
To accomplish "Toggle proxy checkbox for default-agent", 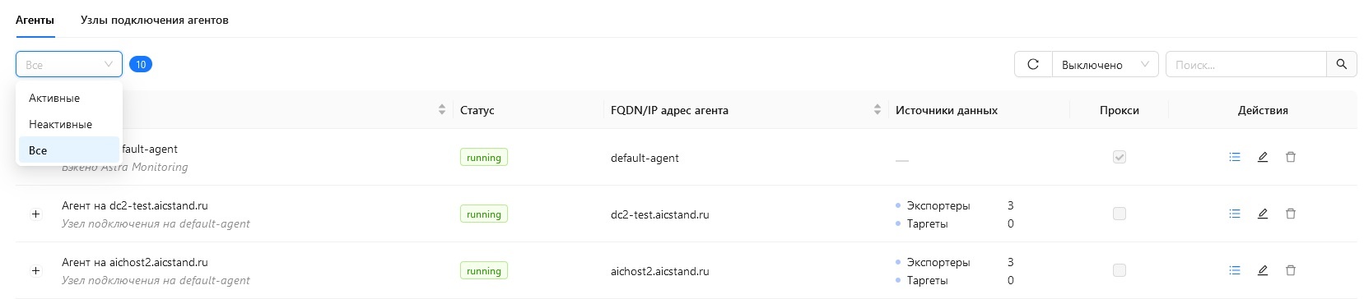I will [1120, 157].
